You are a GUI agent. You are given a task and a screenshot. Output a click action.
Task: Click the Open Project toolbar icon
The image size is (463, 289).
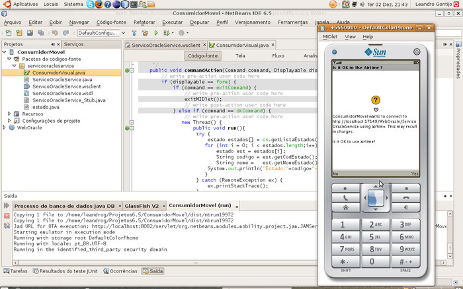point(30,33)
